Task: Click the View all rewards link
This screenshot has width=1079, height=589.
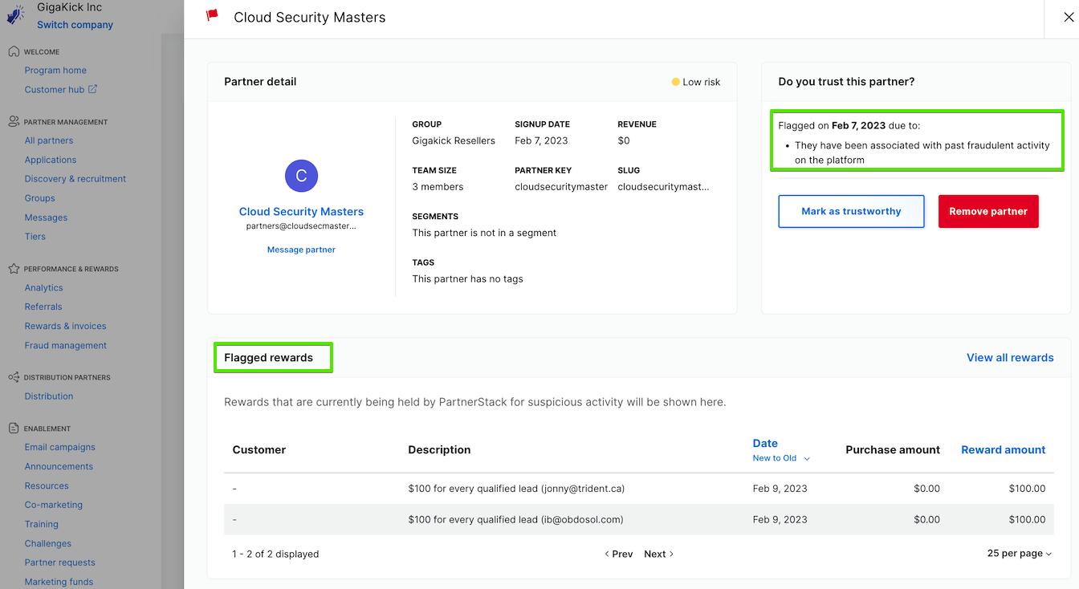Action: click(x=1010, y=357)
